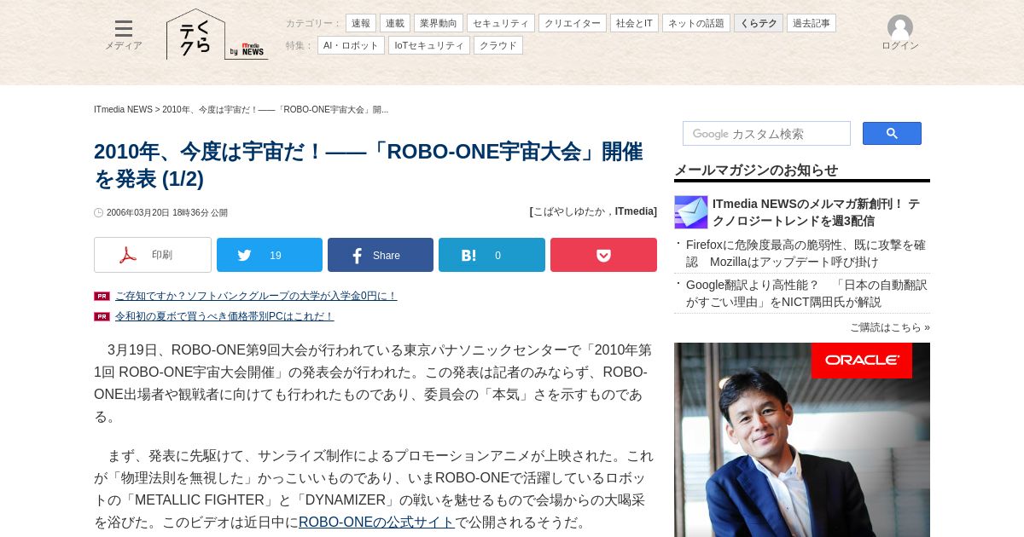Click the second red PR badge

[x=102, y=316]
